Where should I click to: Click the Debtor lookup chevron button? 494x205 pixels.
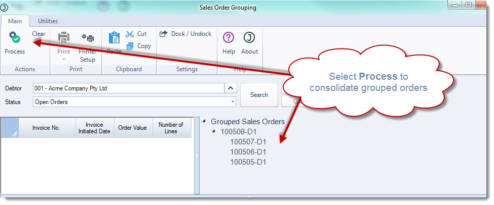(231, 88)
